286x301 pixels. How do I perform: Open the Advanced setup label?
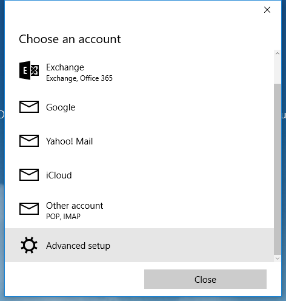coord(78,246)
